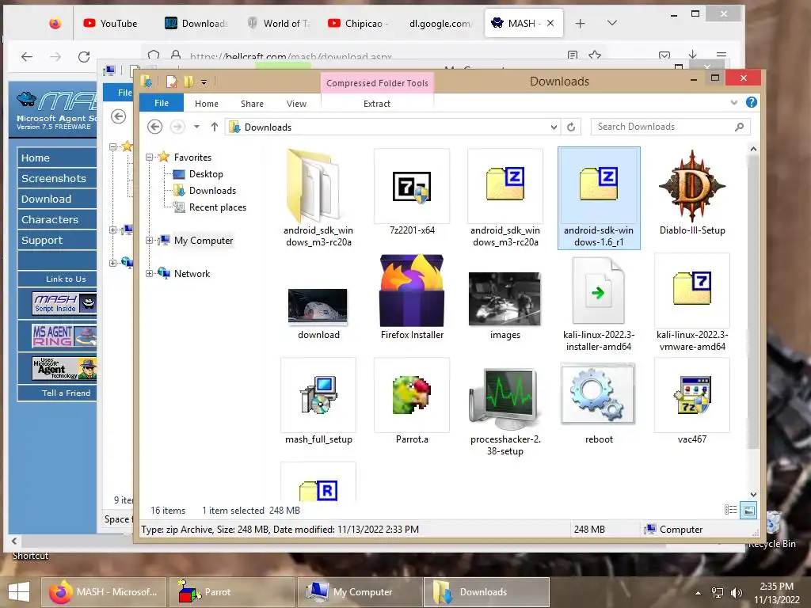Select the reboot file with gears icon
This screenshot has height=608, width=811.
point(599,402)
